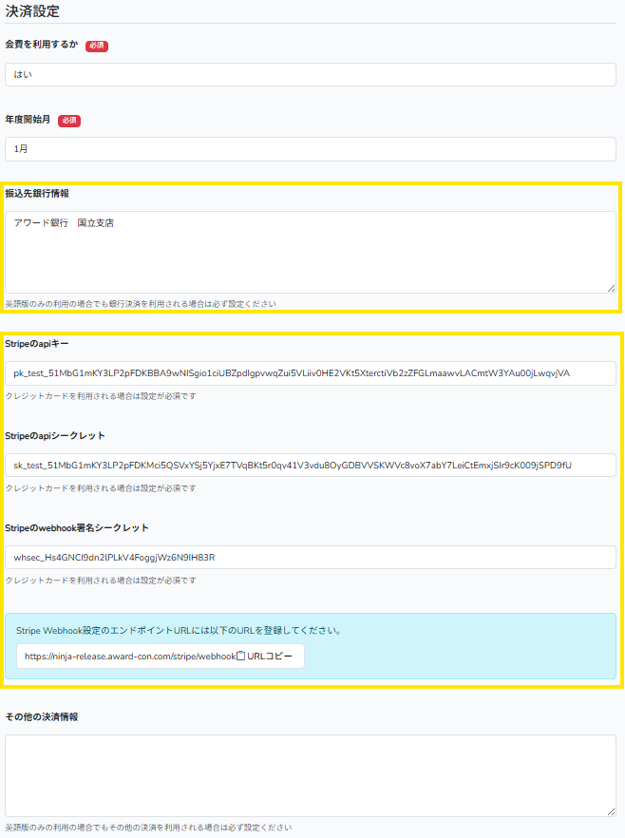The image size is (625, 838).
Task: Grab the bank info textarea resize handle
Action: click(x=611, y=288)
